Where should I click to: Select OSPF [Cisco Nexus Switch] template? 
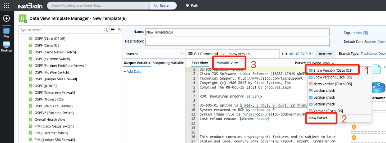(x=55, y=52)
